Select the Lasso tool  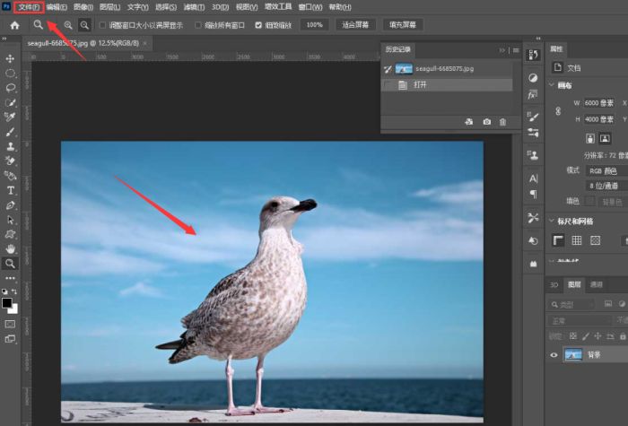[x=11, y=88]
